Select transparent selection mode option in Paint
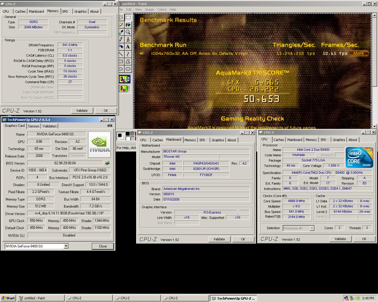 coord(125,88)
